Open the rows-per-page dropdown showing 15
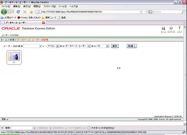This screenshot has height=135, width=187. pyautogui.click(x=103, y=46)
